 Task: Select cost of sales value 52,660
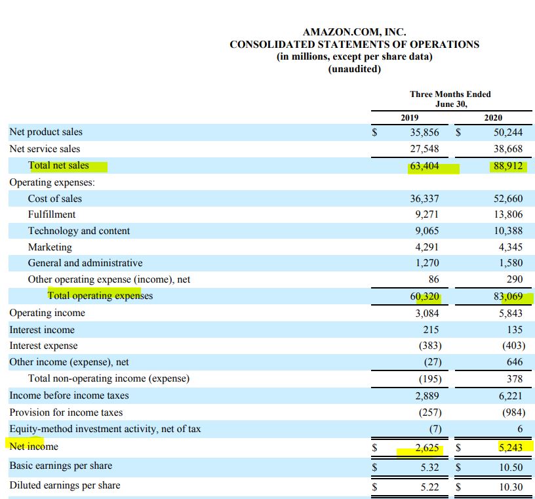click(508, 199)
